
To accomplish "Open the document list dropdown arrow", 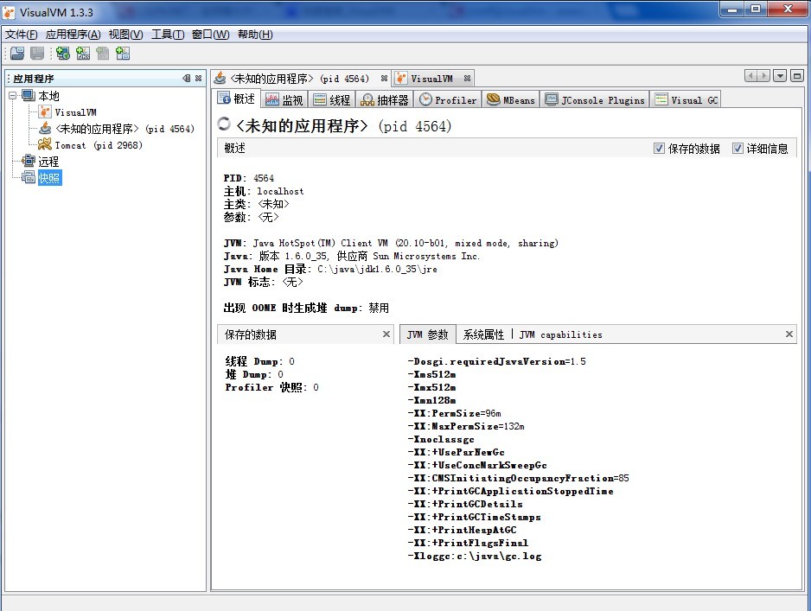I will click(780, 76).
